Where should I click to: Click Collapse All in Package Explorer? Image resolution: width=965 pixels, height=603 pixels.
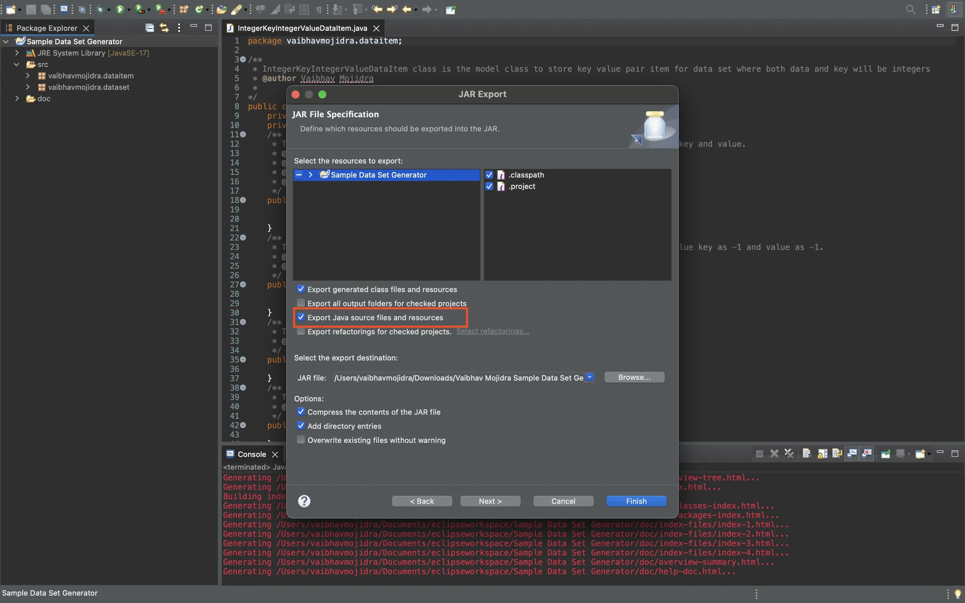pos(149,28)
